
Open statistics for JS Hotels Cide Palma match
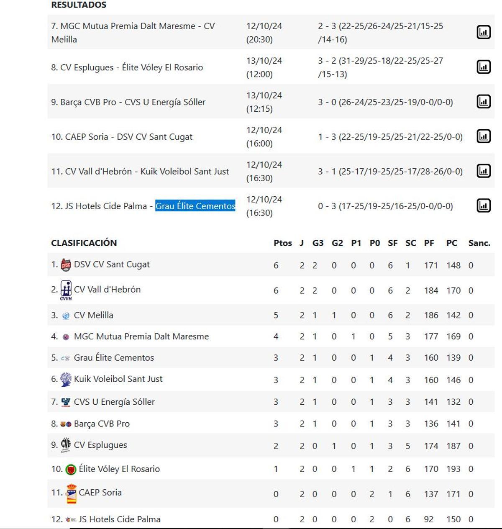(x=483, y=205)
